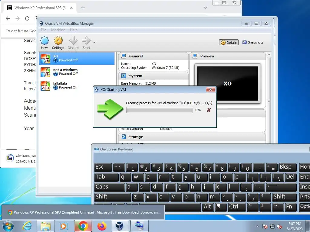Click the up arrow key on keyboard
Screen dimensions: 310x232
coord(265,197)
